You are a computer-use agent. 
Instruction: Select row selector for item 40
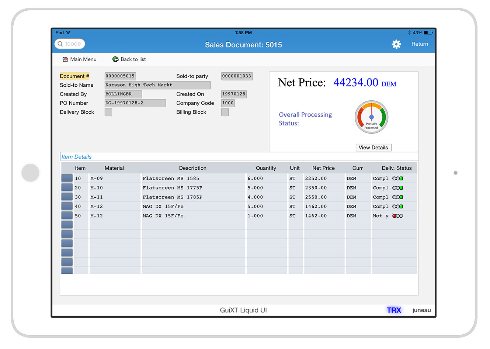pyautogui.click(x=67, y=206)
